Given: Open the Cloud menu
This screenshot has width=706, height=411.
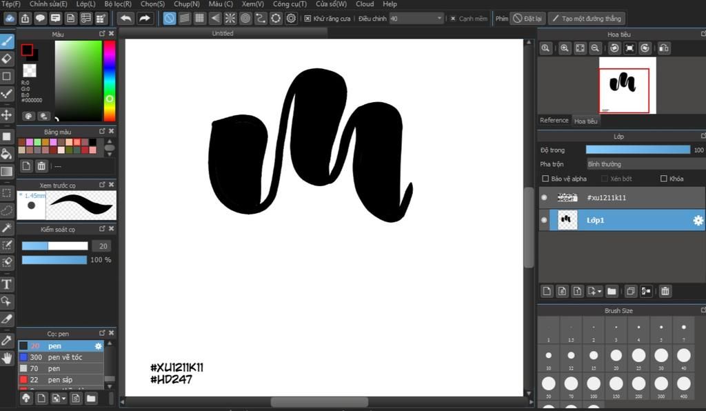Looking at the screenshot, I should click(365, 4).
